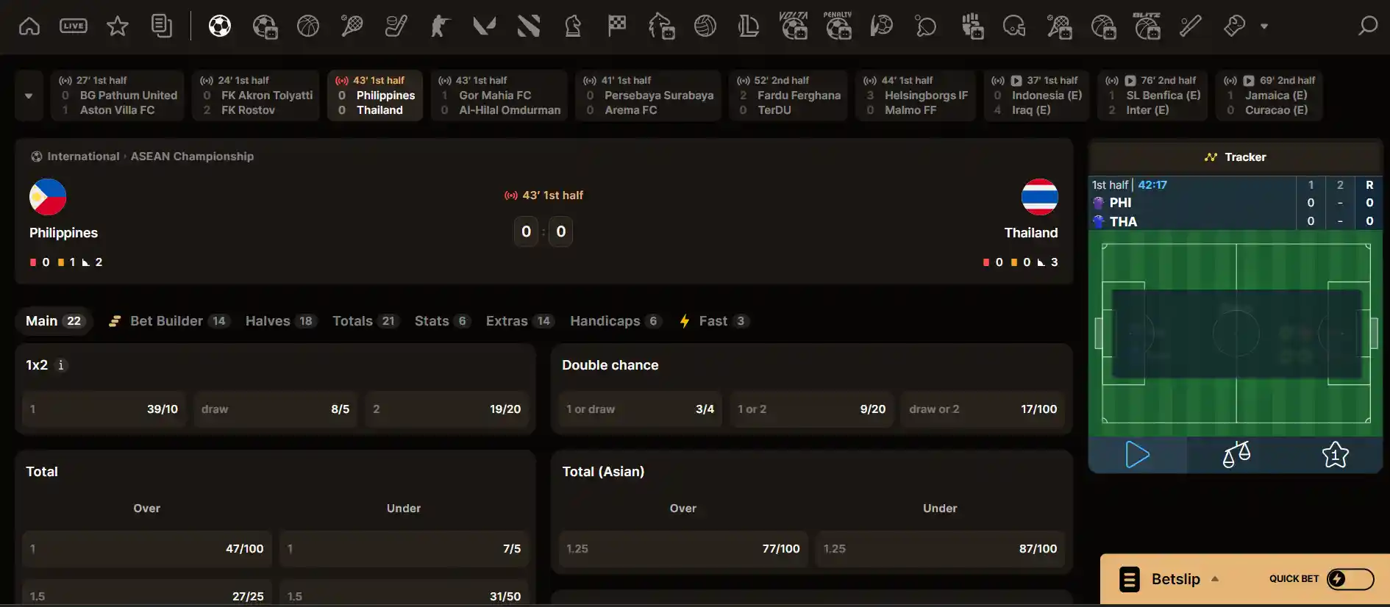Select the Ice Hockey stick icon

[396, 26]
